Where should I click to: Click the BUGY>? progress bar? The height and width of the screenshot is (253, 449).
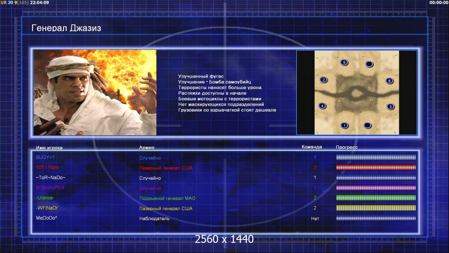(376, 157)
